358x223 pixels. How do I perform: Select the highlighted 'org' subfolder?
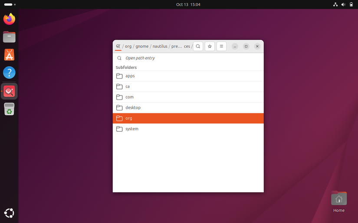[x=188, y=118]
